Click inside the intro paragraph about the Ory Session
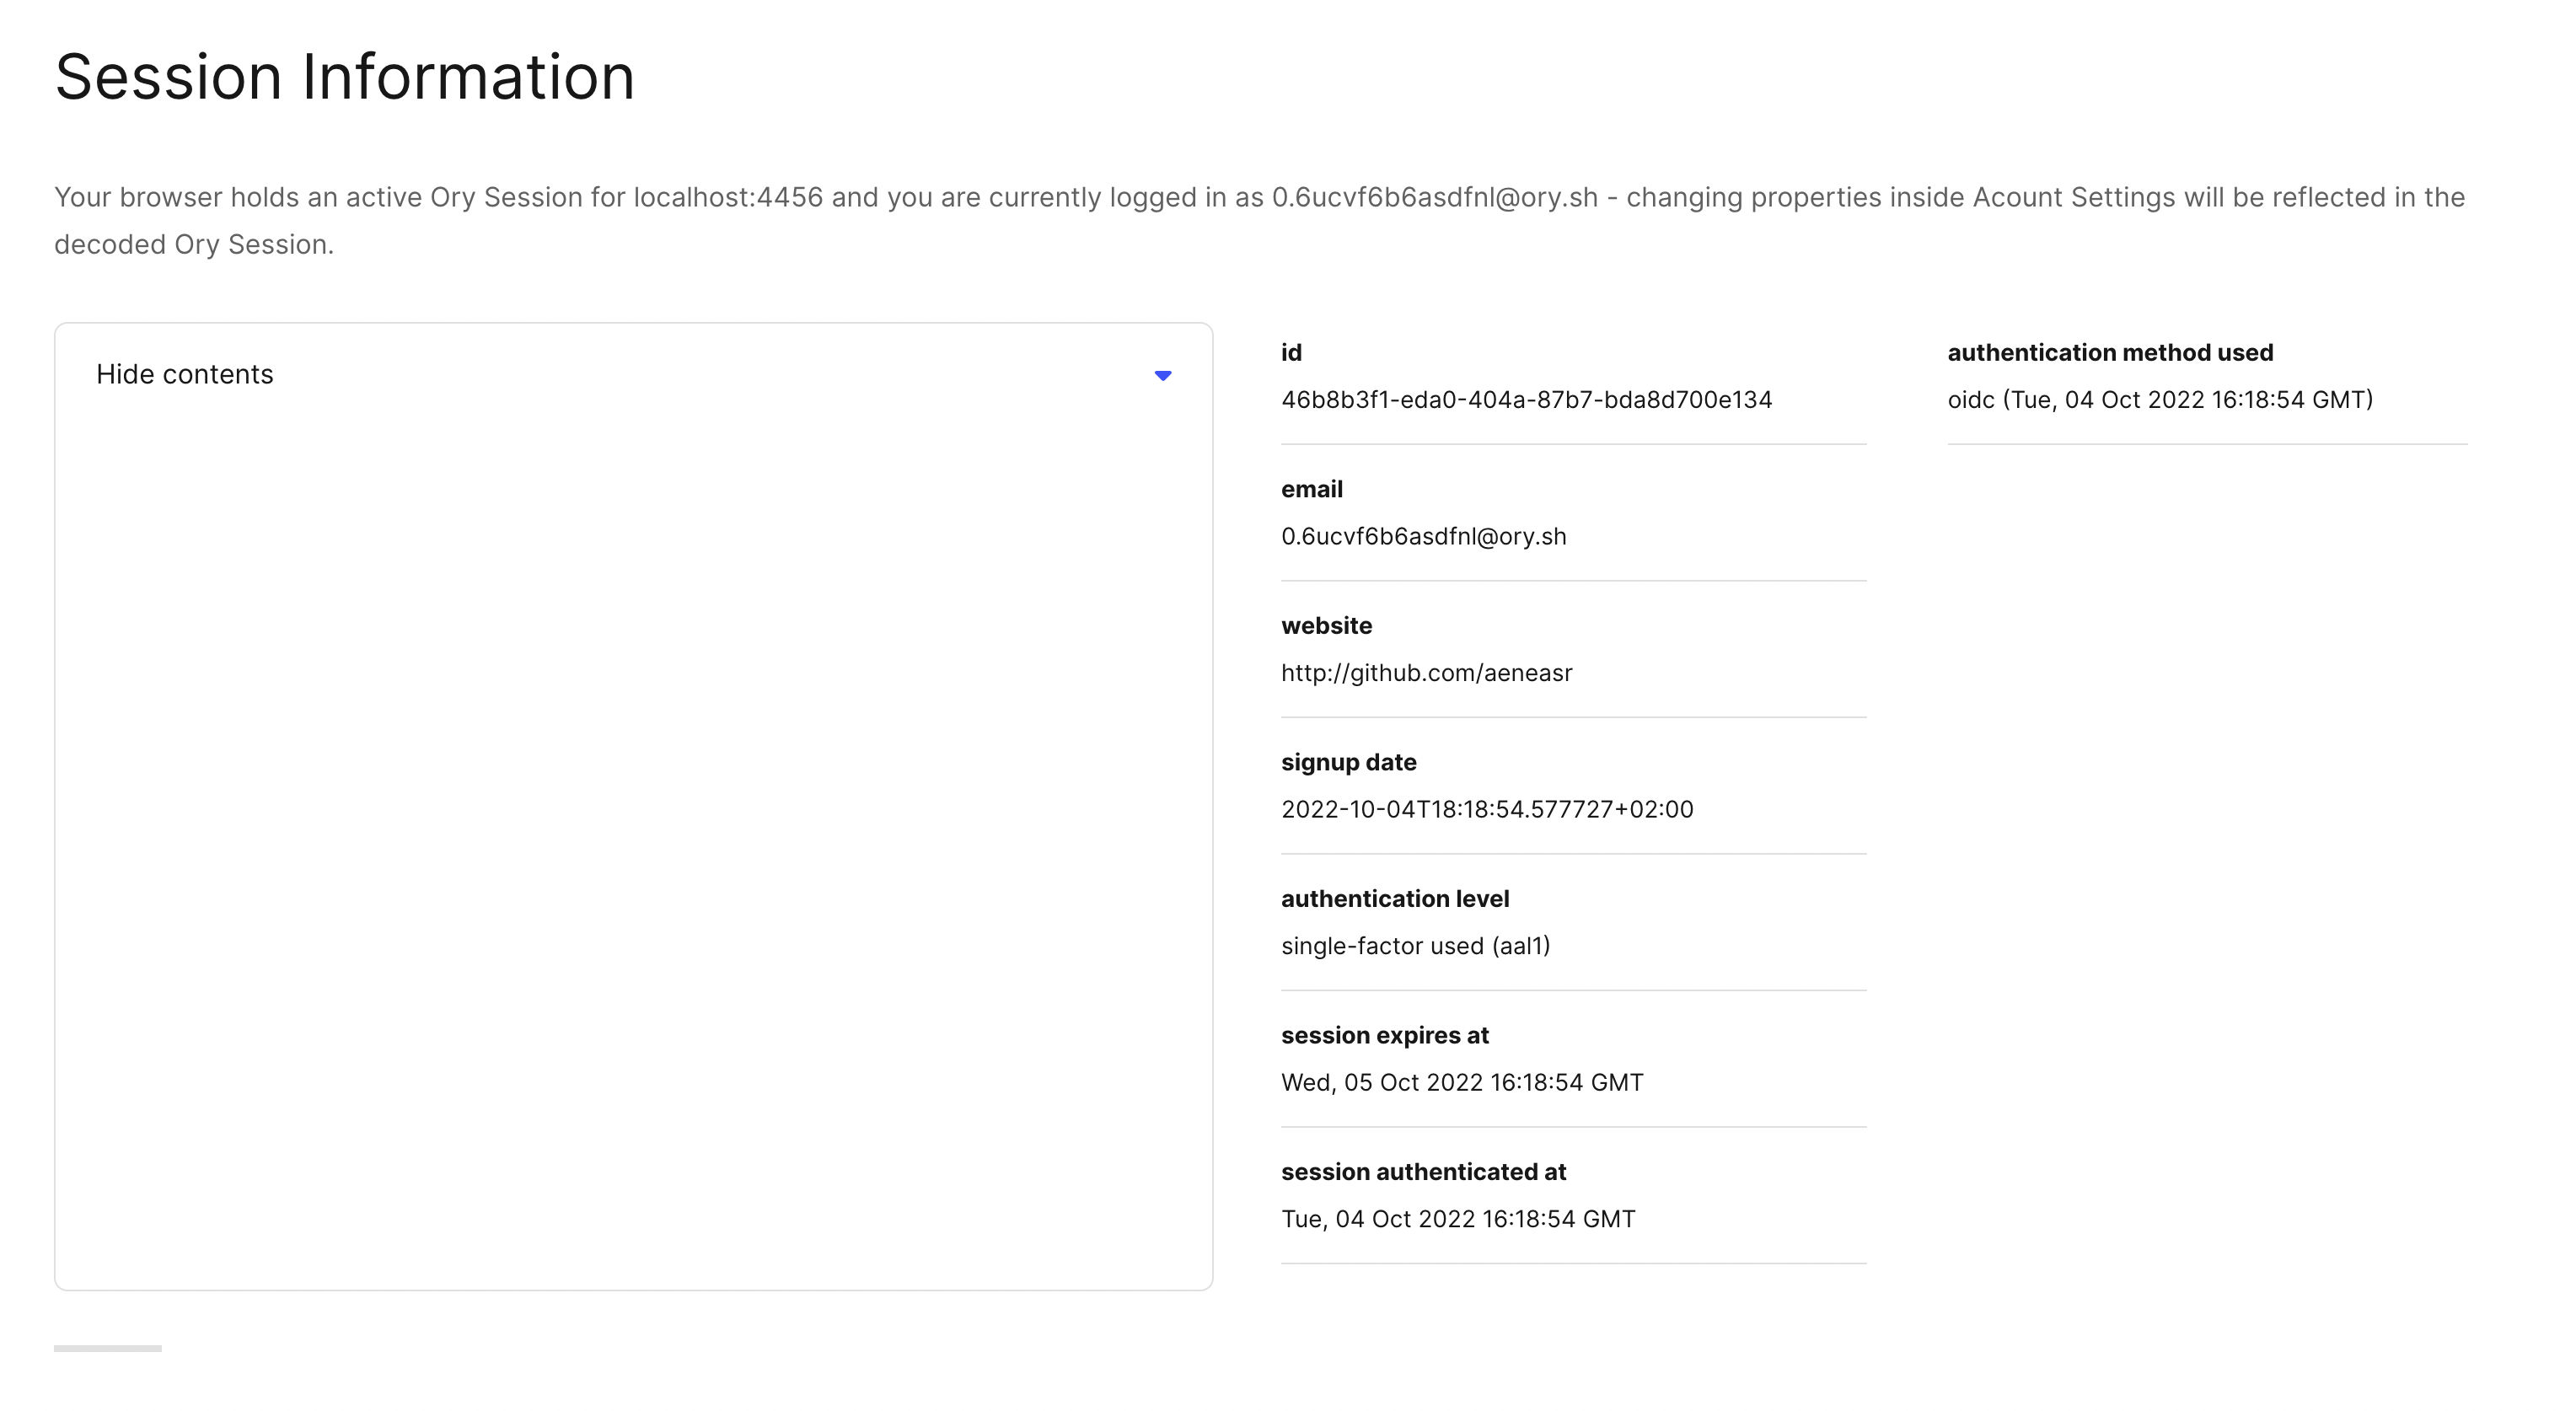2576x1411 pixels. pos(1000,220)
